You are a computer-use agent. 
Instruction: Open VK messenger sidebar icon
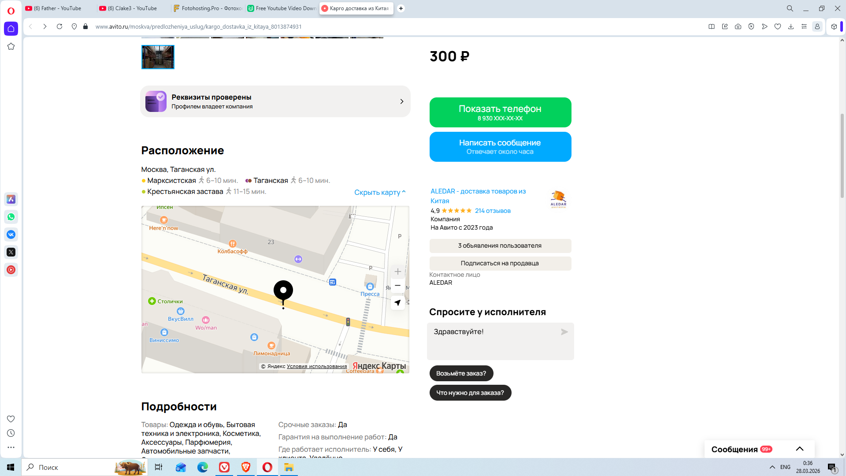11,234
